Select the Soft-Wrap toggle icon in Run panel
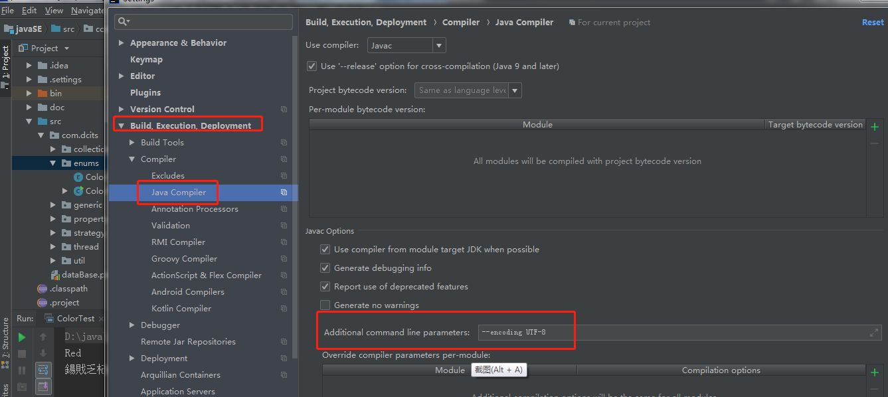Screen dimensions: 888x397 point(43,370)
